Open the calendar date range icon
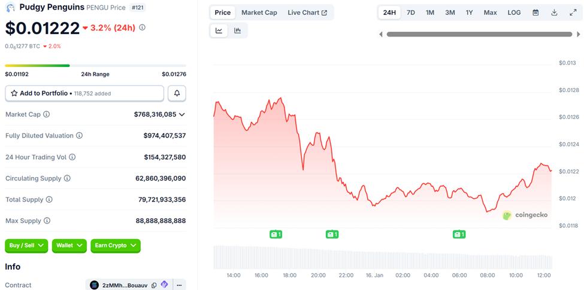584x290 pixels. click(x=535, y=13)
